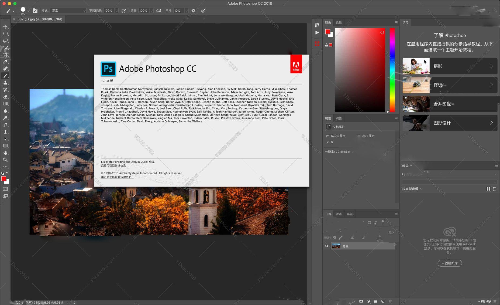The image size is (500, 305).
Task: Create a new group in Layers panel
Action: coord(376,301)
